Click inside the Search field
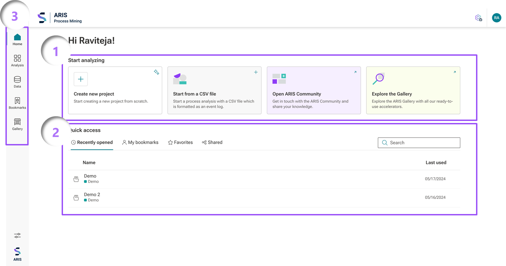Viewport: 506px width, 266px height. 419,143
